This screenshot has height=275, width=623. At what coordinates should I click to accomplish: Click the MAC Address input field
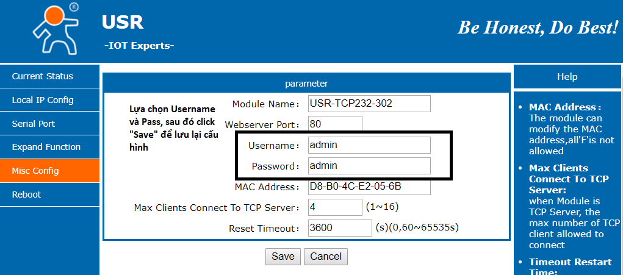(x=369, y=187)
